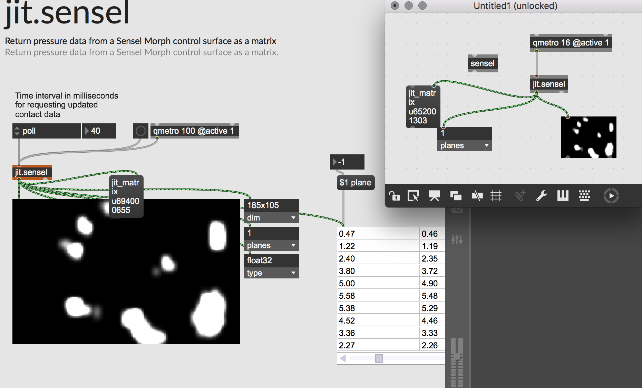Open the poll dropdown menu
Viewport: 642px width, 388px height.
pos(47,131)
